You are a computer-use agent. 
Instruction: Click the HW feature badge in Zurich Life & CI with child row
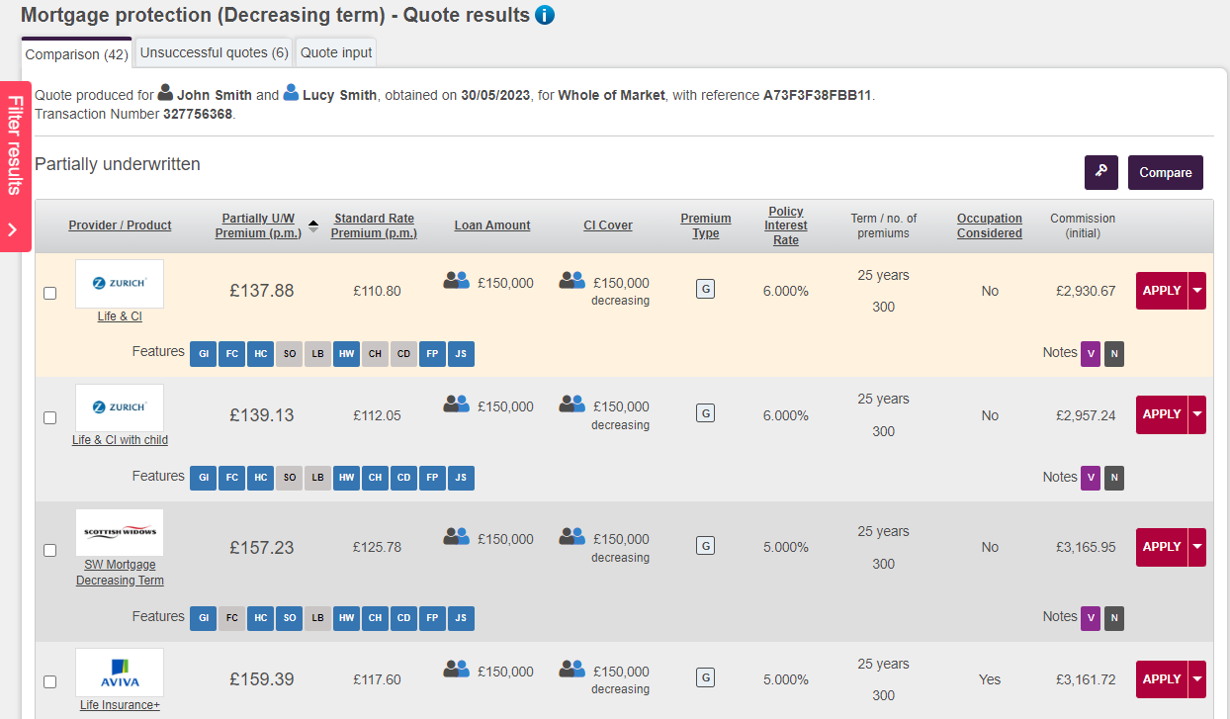pos(346,479)
